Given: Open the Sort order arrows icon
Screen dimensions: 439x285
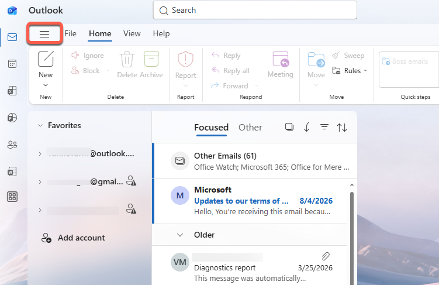Looking at the screenshot, I should [342, 128].
